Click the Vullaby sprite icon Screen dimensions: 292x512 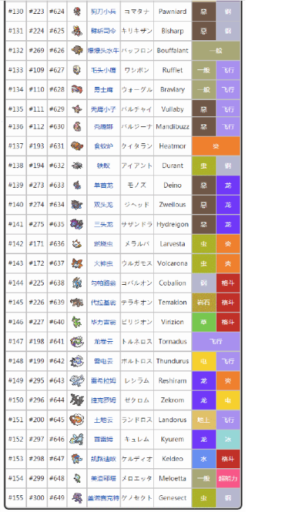77,109
